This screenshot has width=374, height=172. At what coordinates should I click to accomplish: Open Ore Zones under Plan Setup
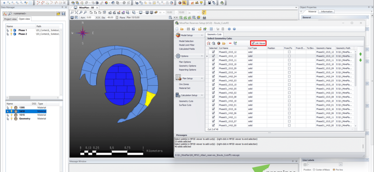184,84
